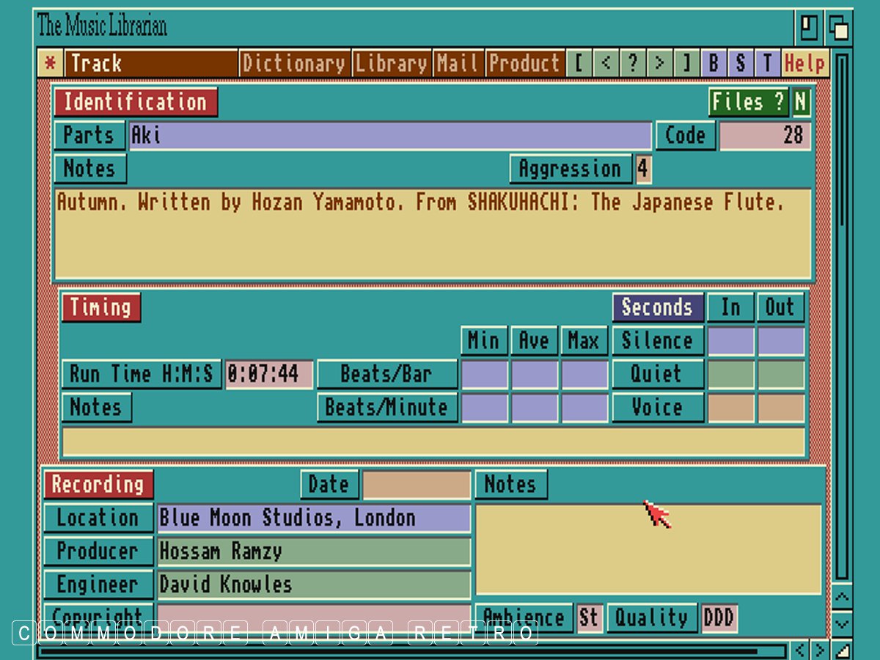Click the asterisk icon left of Track
Image resolution: width=880 pixels, height=660 pixels.
coord(50,64)
